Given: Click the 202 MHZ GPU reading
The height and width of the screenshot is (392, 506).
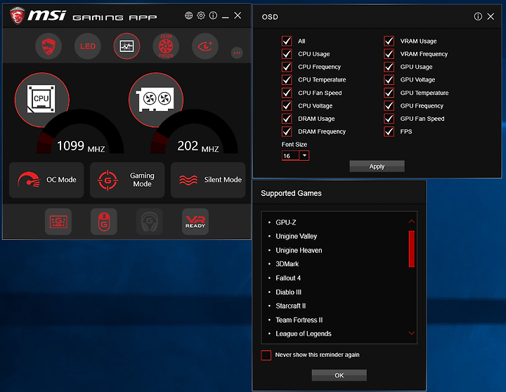Looking at the screenshot, I should [197, 146].
